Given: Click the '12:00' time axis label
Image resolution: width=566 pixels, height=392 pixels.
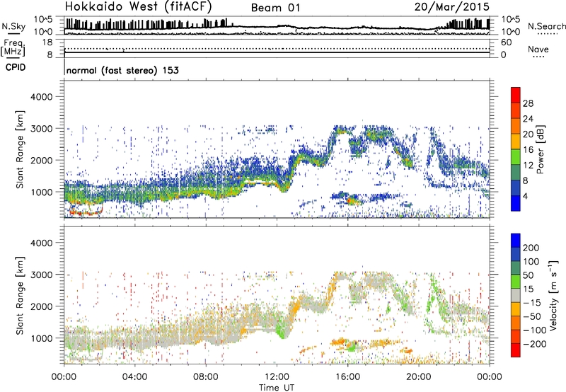Looking at the screenshot, I should click(277, 377).
